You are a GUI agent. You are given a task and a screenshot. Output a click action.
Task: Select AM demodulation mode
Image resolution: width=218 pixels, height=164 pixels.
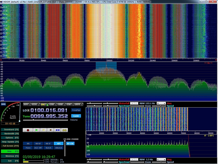pos(27,104)
